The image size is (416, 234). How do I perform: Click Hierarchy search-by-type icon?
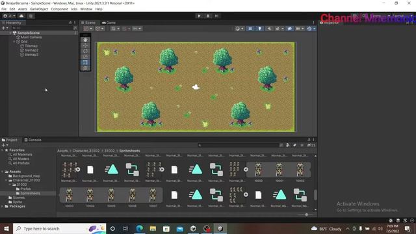tap(75, 28)
